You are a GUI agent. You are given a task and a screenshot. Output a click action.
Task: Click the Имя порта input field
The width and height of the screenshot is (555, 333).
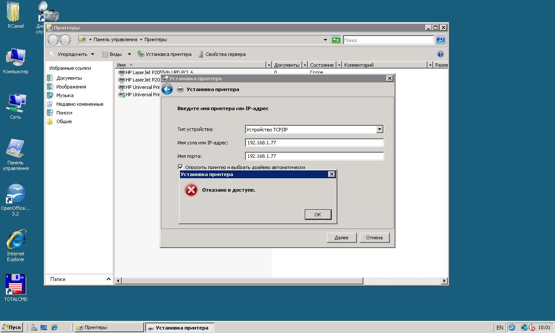(x=314, y=156)
